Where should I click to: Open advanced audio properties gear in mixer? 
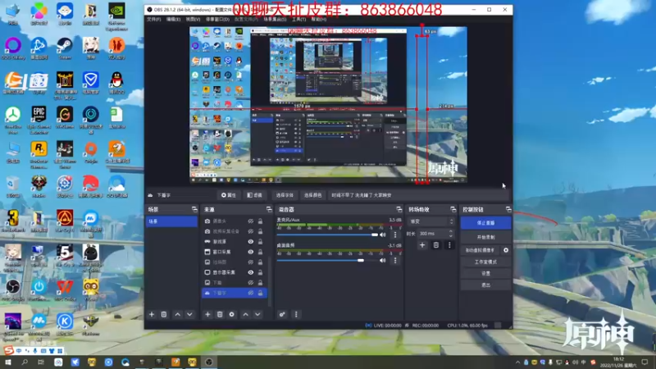[282, 314]
